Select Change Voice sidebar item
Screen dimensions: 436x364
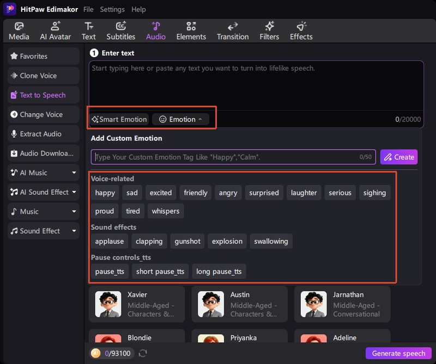44,114
